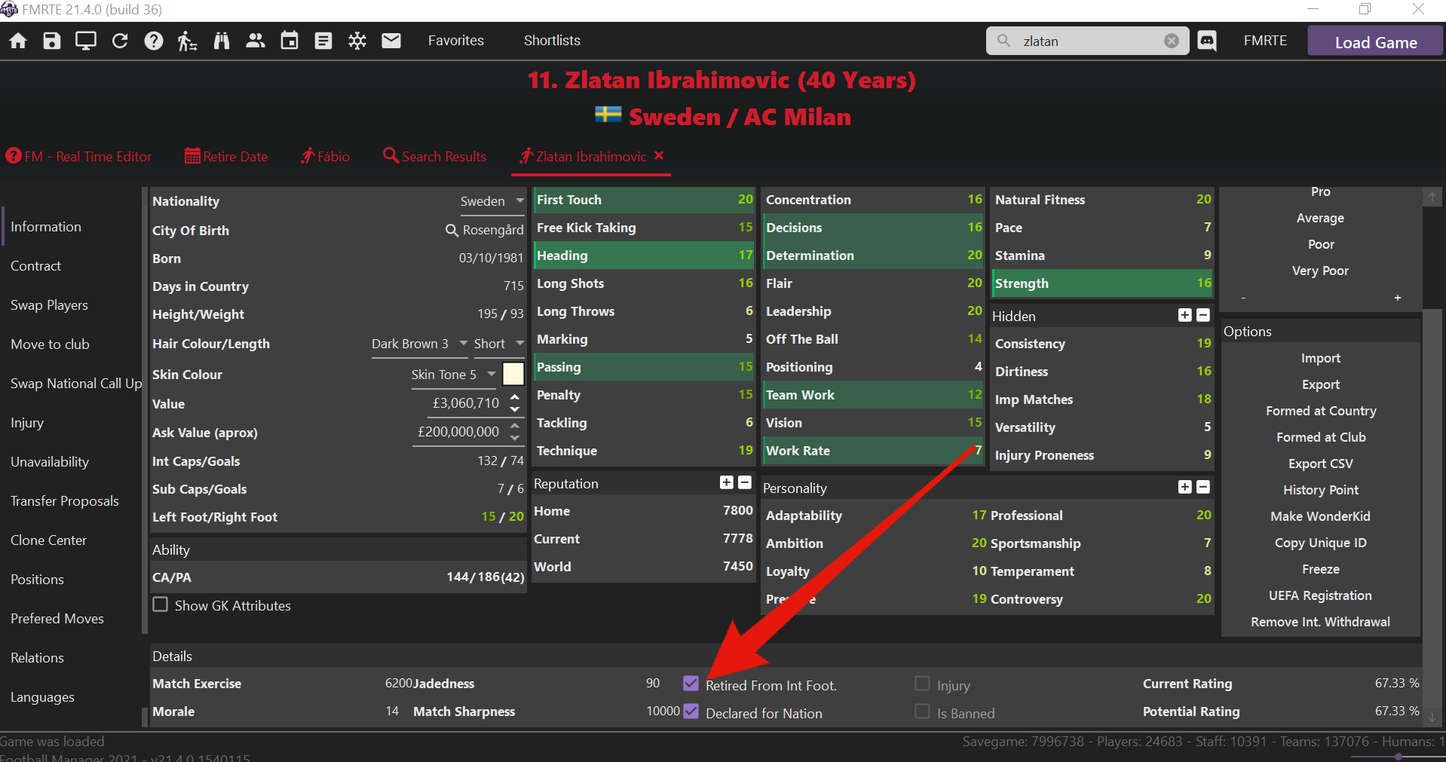This screenshot has height=762, width=1446.
Task: Click the binoculars scout icon
Action: pos(222,41)
